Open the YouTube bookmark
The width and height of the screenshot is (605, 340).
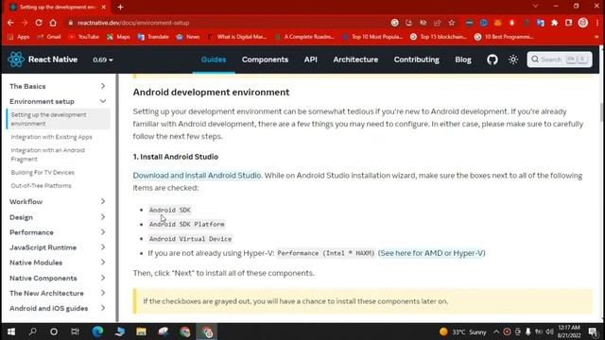[84, 37]
